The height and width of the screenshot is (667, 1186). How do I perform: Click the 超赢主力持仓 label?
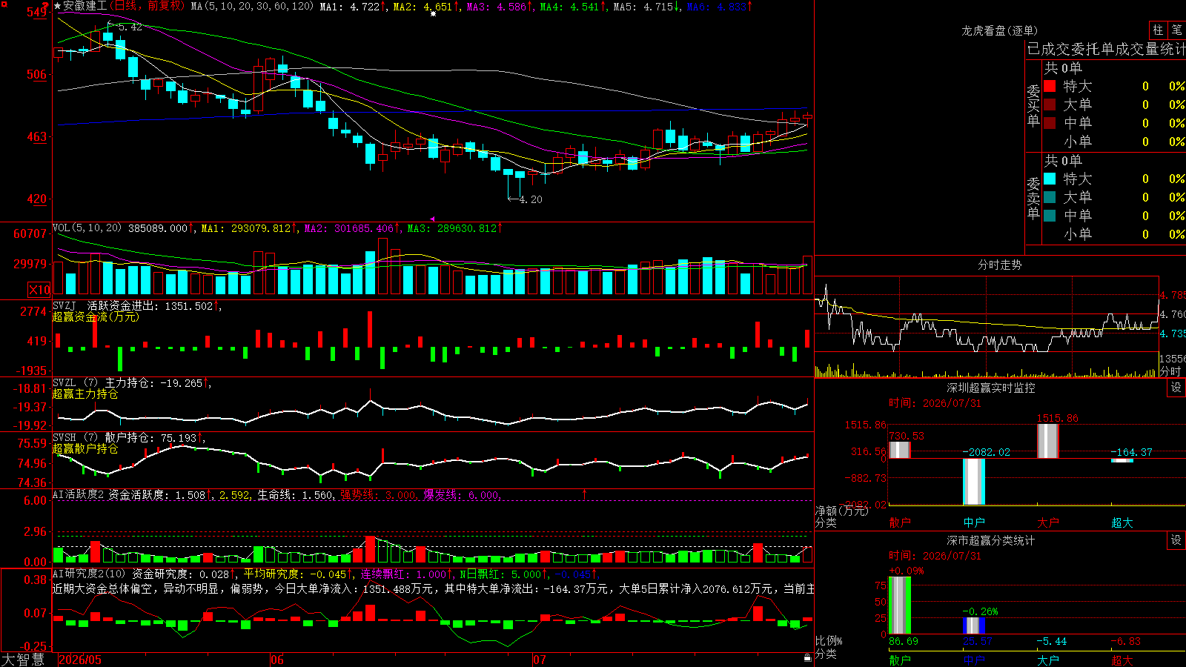[x=85, y=394]
